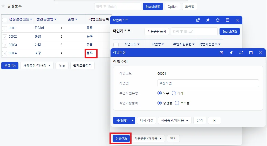267x146 pixels.
Task: Choose 노무 radio for 투입자원유형
Action: tap(159, 93)
